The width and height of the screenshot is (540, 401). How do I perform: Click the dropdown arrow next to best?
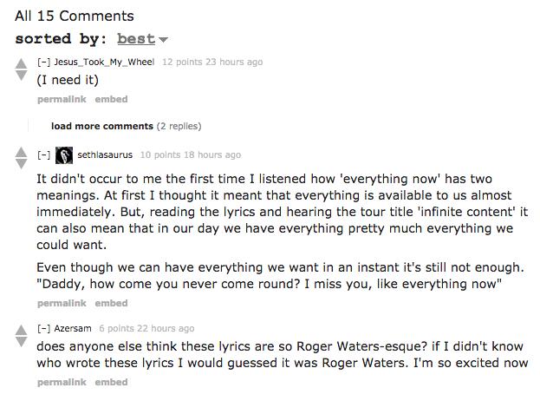tap(163, 40)
